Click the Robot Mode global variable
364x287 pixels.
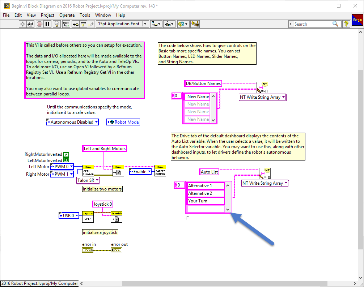(x=123, y=122)
